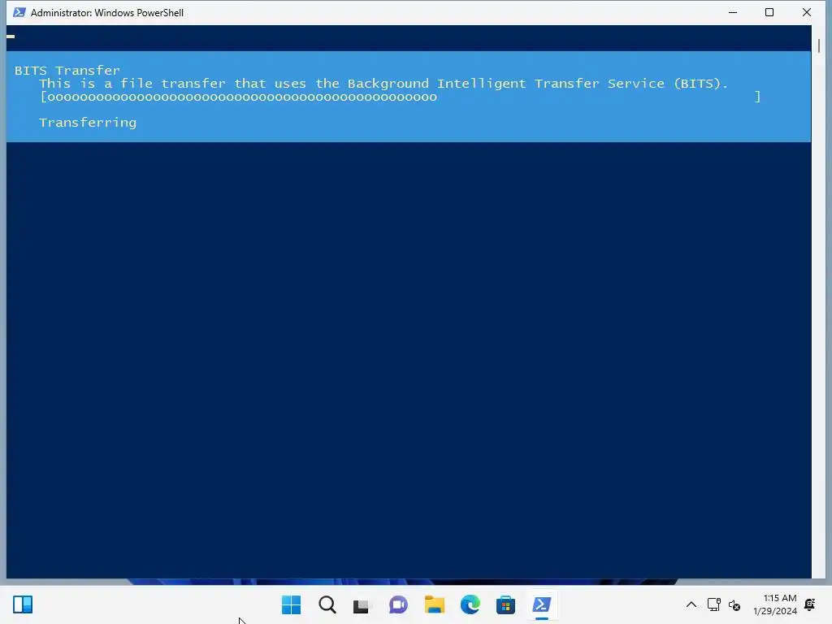Show hidden system tray icons
Screen dimensions: 832x624
click(x=691, y=604)
